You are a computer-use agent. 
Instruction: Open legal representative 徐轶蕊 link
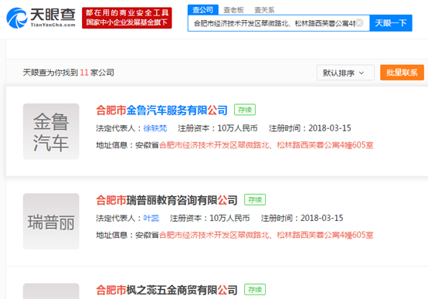tap(155, 128)
